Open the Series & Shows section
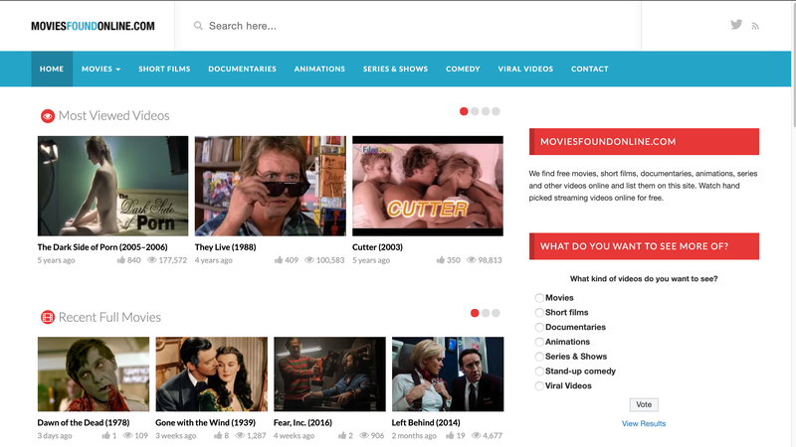 [395, 69]
